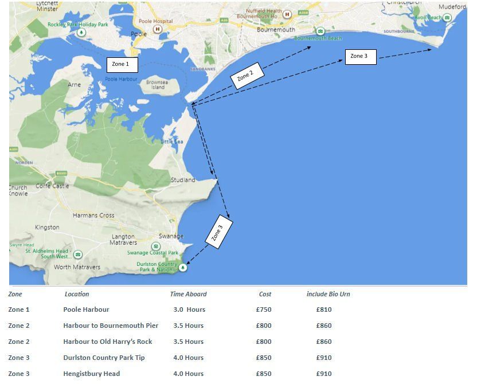Click Harbour to Old Harry's Rock location
The image size is (481, 384).
pos(108,342)
